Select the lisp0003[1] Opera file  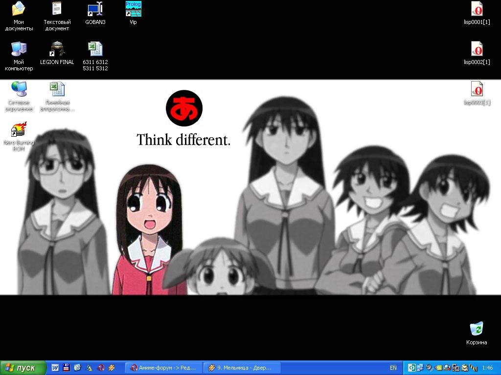pyautogui.click(x=477, y=93)
